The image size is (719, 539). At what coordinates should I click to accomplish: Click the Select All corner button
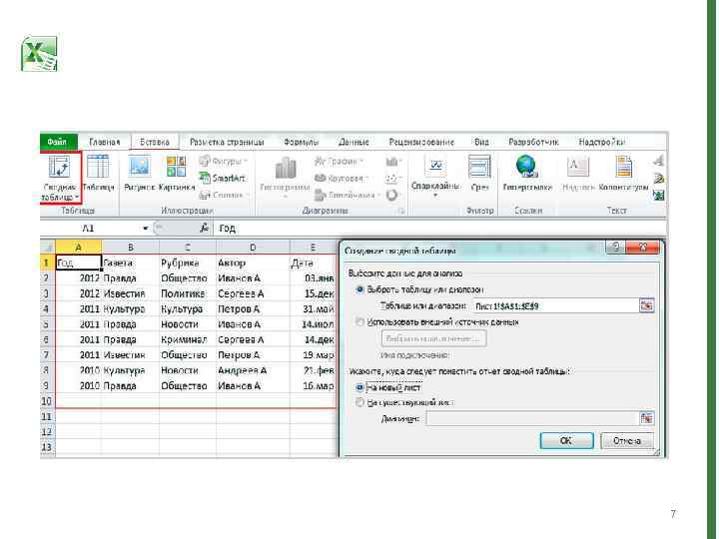[x=48, y=248]
